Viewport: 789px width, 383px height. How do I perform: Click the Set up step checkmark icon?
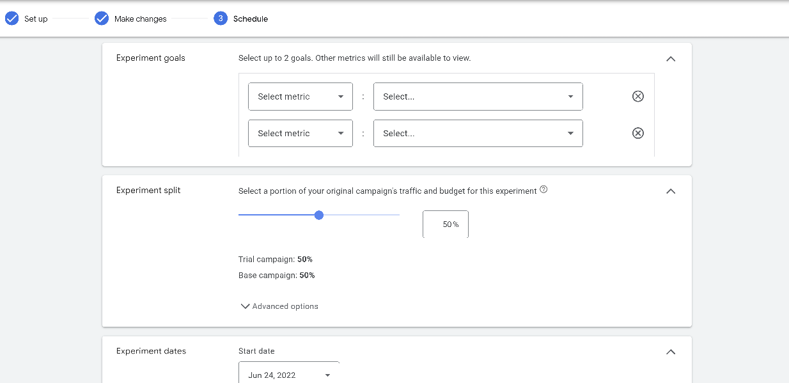12,19
